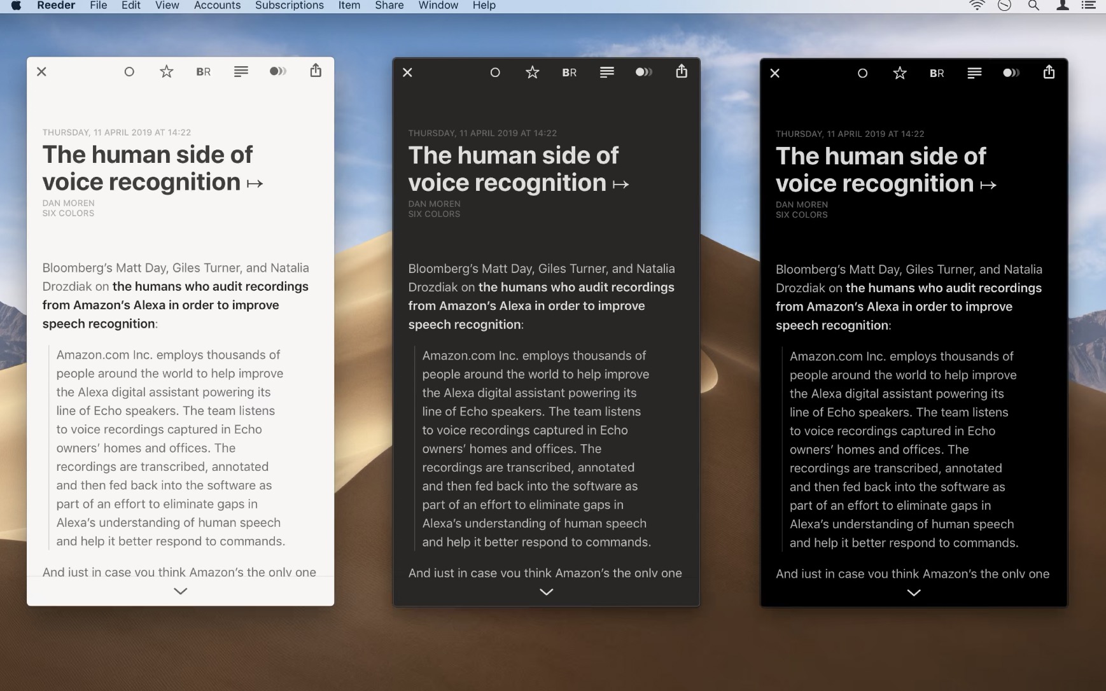Switch to reader view in black window
This screenshot has width=1106, height=691.
tap(974, 73)
